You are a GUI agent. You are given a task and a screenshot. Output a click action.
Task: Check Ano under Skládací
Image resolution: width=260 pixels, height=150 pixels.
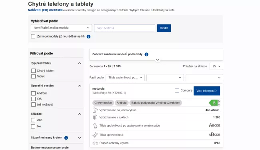[x=33, y=120]
